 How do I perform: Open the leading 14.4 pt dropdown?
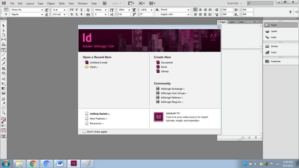65,15
